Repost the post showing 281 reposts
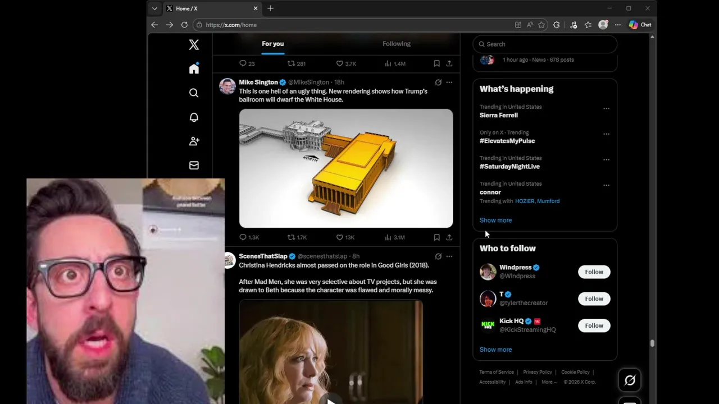Viewport: 719px width, 404px height. tap(296, 63)
